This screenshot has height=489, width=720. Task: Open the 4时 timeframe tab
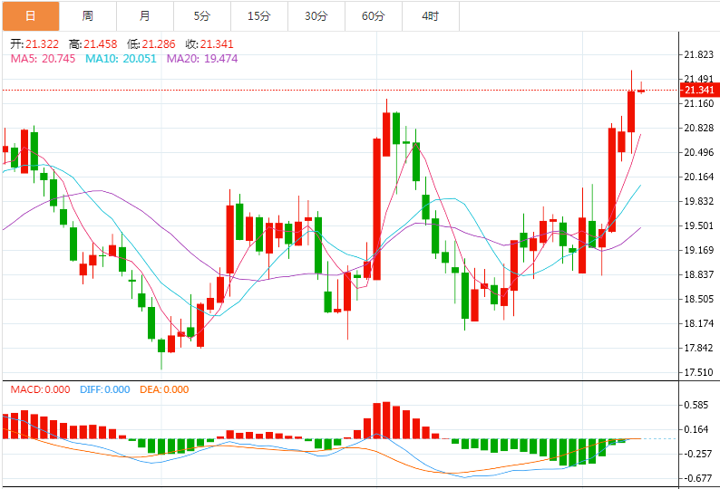(431, 16)
